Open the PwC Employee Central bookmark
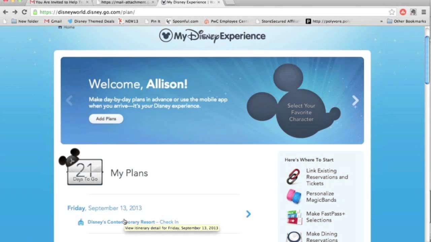The height and width of the screenshot is (242, 431). click(227, 21)
